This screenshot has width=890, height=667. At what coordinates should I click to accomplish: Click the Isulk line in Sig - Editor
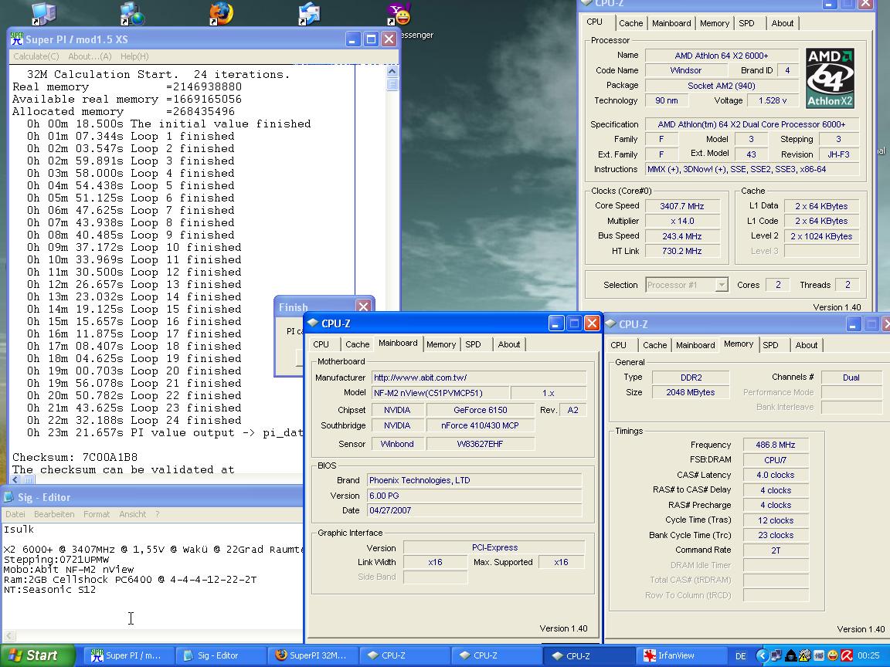tap(19, 529)
